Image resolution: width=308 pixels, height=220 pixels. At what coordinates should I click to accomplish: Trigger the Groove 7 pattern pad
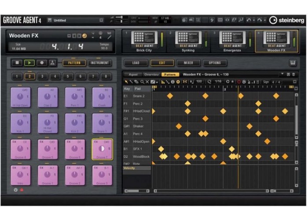(x=102, y=149)
